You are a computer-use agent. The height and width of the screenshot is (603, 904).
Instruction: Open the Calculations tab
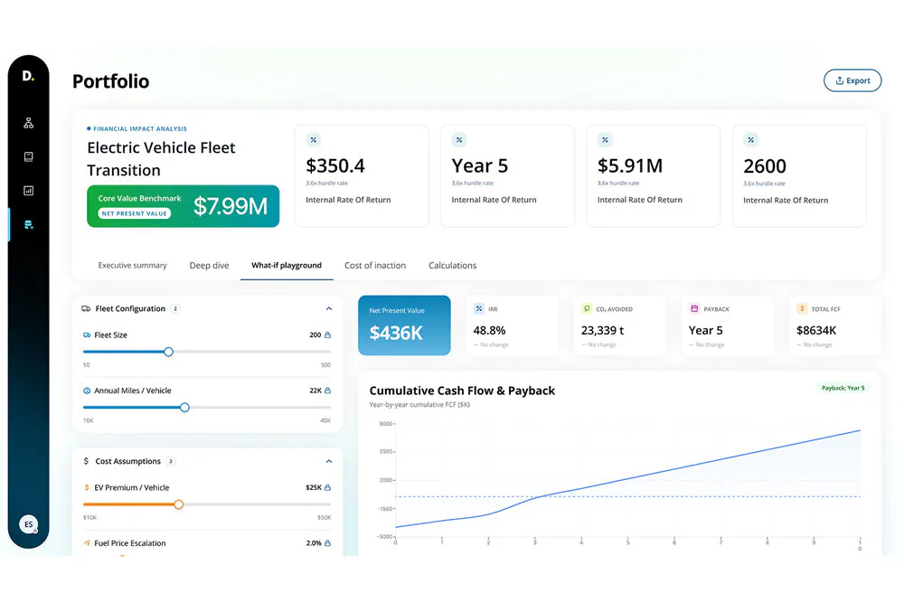[x=453, y=265]
